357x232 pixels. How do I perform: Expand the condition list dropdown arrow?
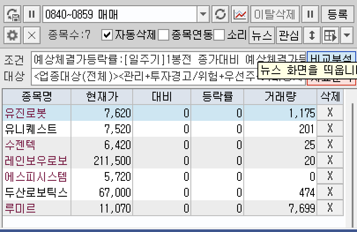pos(203,15)
